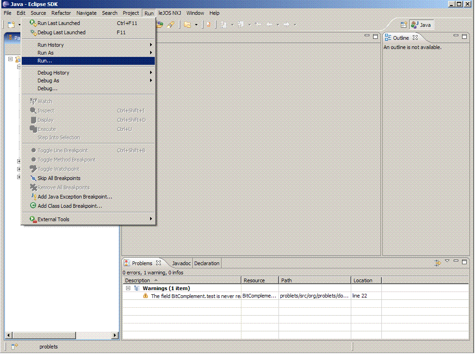Open the Window menu
Viewport: 475px width, 354px height.
(x=195, y=13)
